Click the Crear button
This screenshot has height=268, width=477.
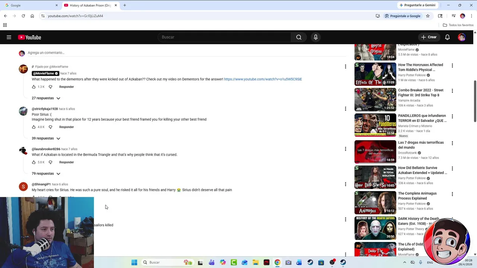coord(429,37)
